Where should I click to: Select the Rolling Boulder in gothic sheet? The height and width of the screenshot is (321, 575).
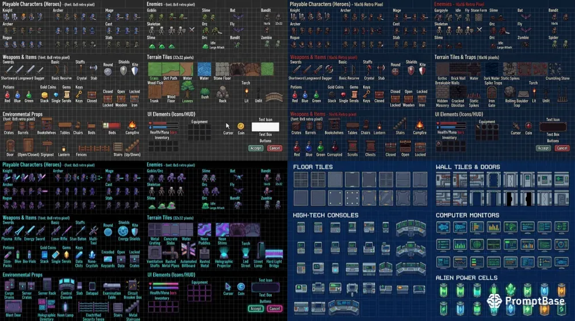[x=509, y=92]
